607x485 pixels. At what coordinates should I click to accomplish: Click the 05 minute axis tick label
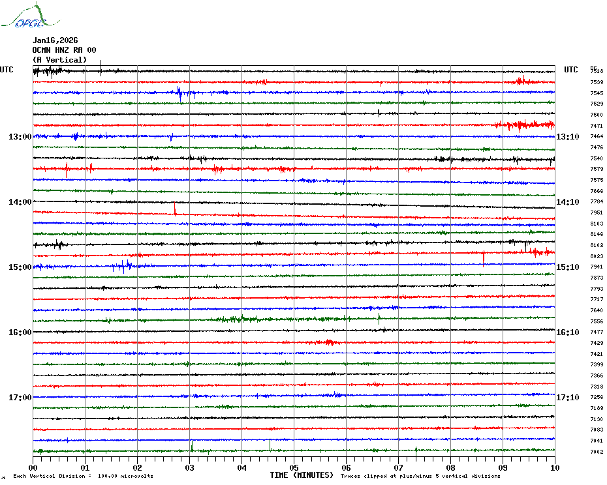tap(294, 467)
